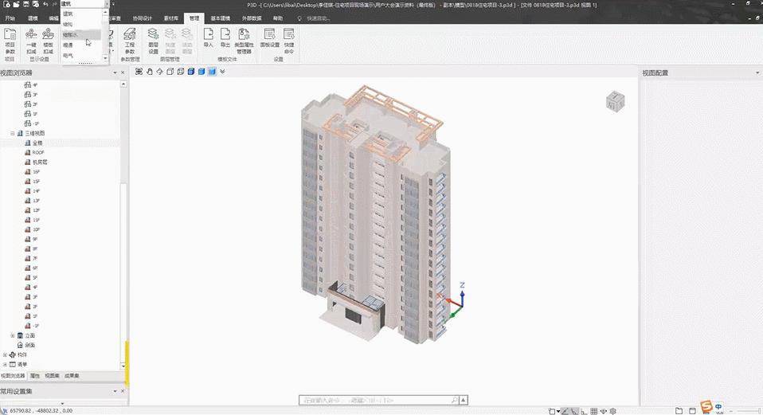This screenshot has height=415, width=763.
Task: Choose 给排水 from the discipline dropdown list
Action: [x=71, y=35]
